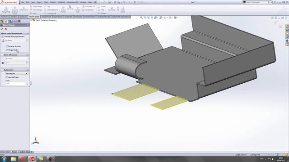The width and height of the screenshot is (289, 162).
Task: Select the Lofted-Bend tool
Action: click(24, 9)
